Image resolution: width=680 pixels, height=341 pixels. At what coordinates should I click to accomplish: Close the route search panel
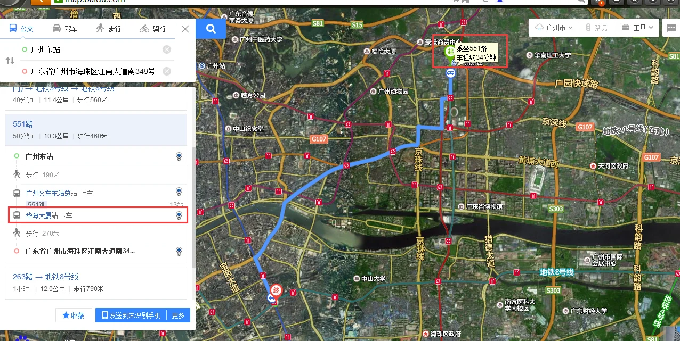click(185, 29)
